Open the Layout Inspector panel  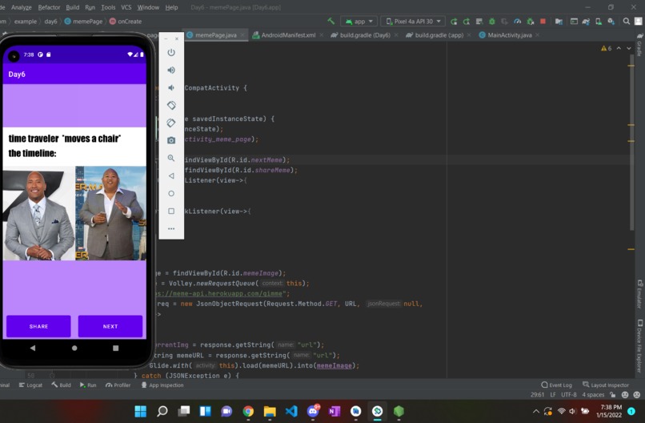pos(606,385)
